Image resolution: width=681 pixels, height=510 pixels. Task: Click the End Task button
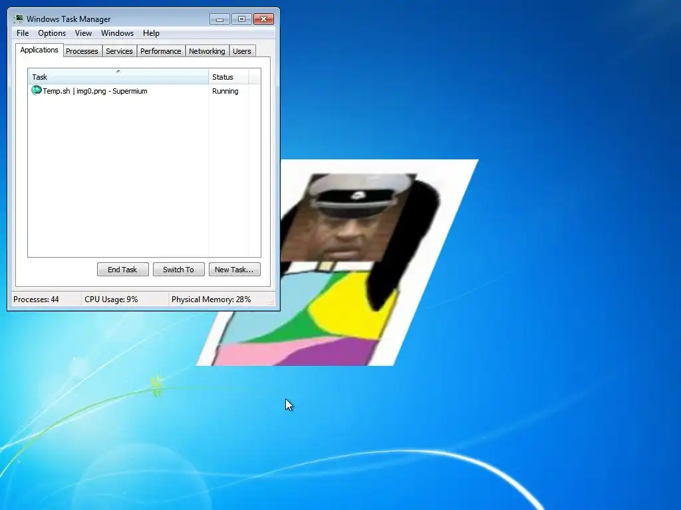[x=122, y=270]
